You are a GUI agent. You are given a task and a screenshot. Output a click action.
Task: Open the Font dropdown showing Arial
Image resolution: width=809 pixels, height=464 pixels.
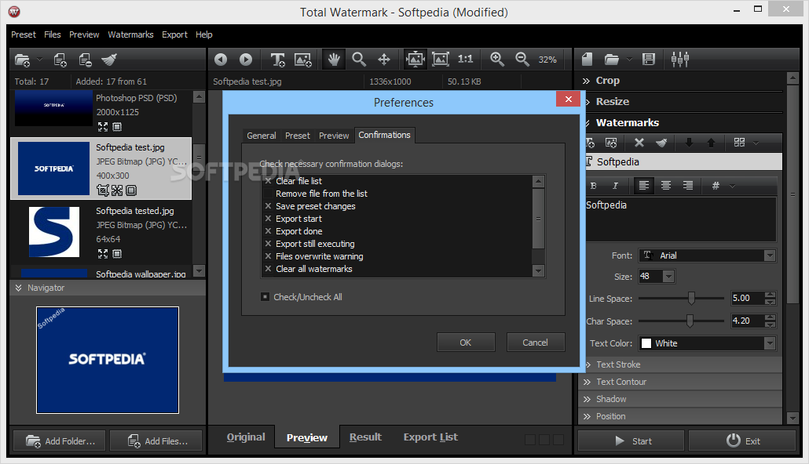point(708,256)
